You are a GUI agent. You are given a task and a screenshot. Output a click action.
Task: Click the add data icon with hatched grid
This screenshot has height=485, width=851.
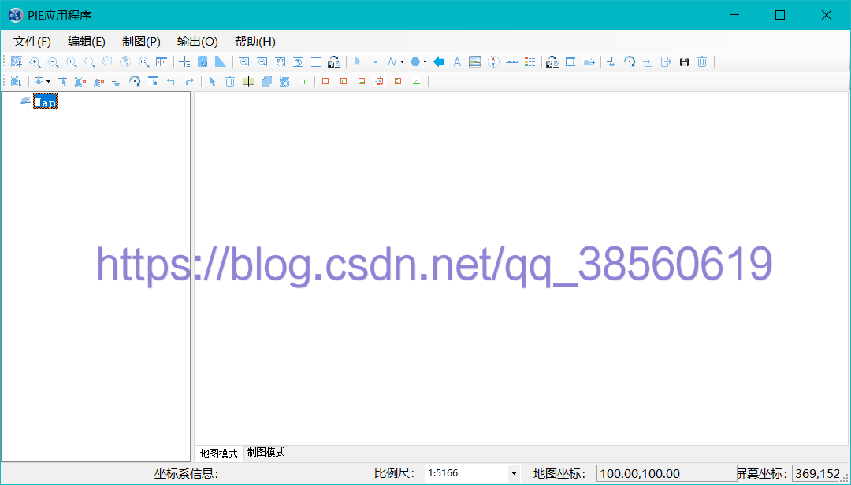pyautogui.click(x=17, y=62)
